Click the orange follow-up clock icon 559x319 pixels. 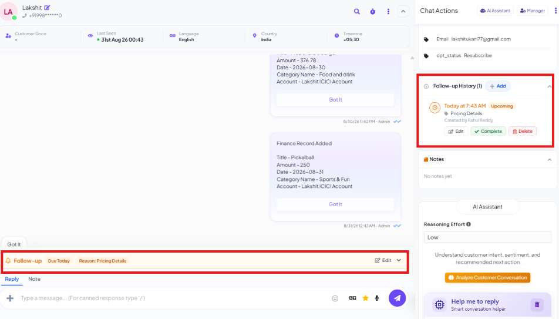(435, 108)
